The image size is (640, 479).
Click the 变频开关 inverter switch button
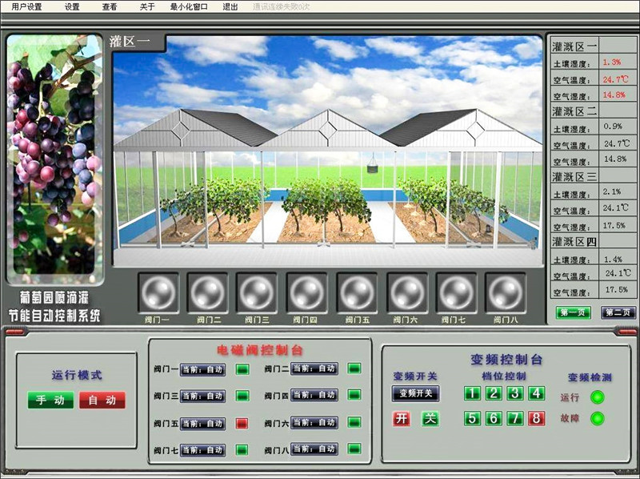415,393
